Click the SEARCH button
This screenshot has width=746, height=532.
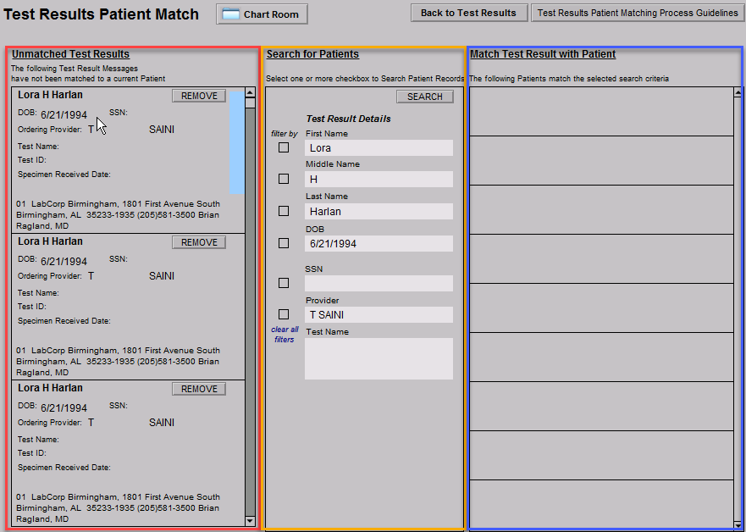click(x=424, y=97)
